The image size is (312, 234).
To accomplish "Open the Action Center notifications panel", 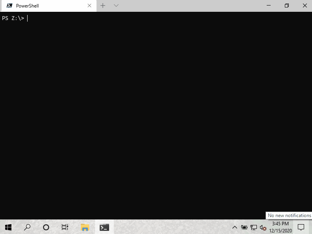I will [301, 227].
